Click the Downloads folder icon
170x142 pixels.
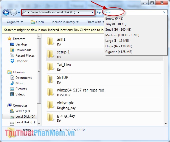(12, 50)
